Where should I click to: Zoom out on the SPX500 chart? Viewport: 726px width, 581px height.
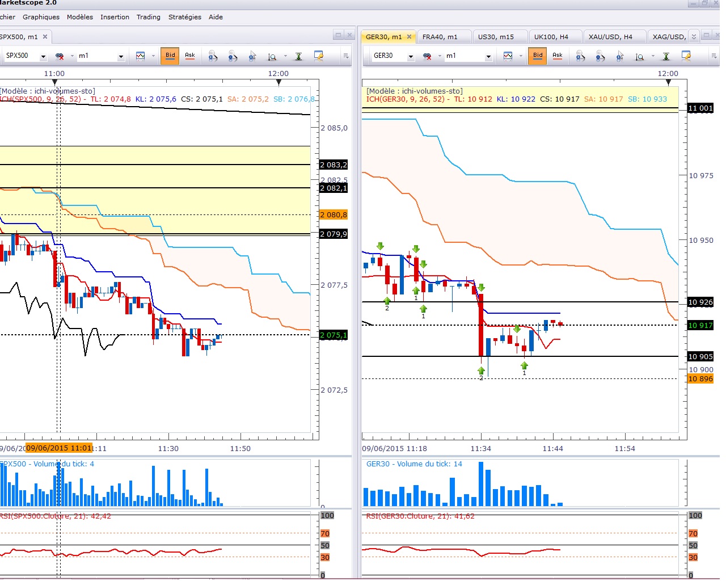pyautogui.click(x=233, y=56)
